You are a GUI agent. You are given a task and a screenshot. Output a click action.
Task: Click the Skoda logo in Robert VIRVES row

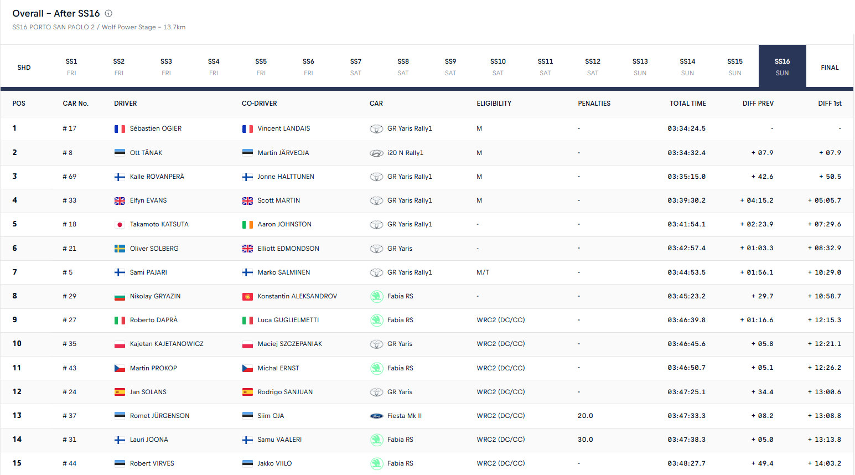[x=376, y=463]
